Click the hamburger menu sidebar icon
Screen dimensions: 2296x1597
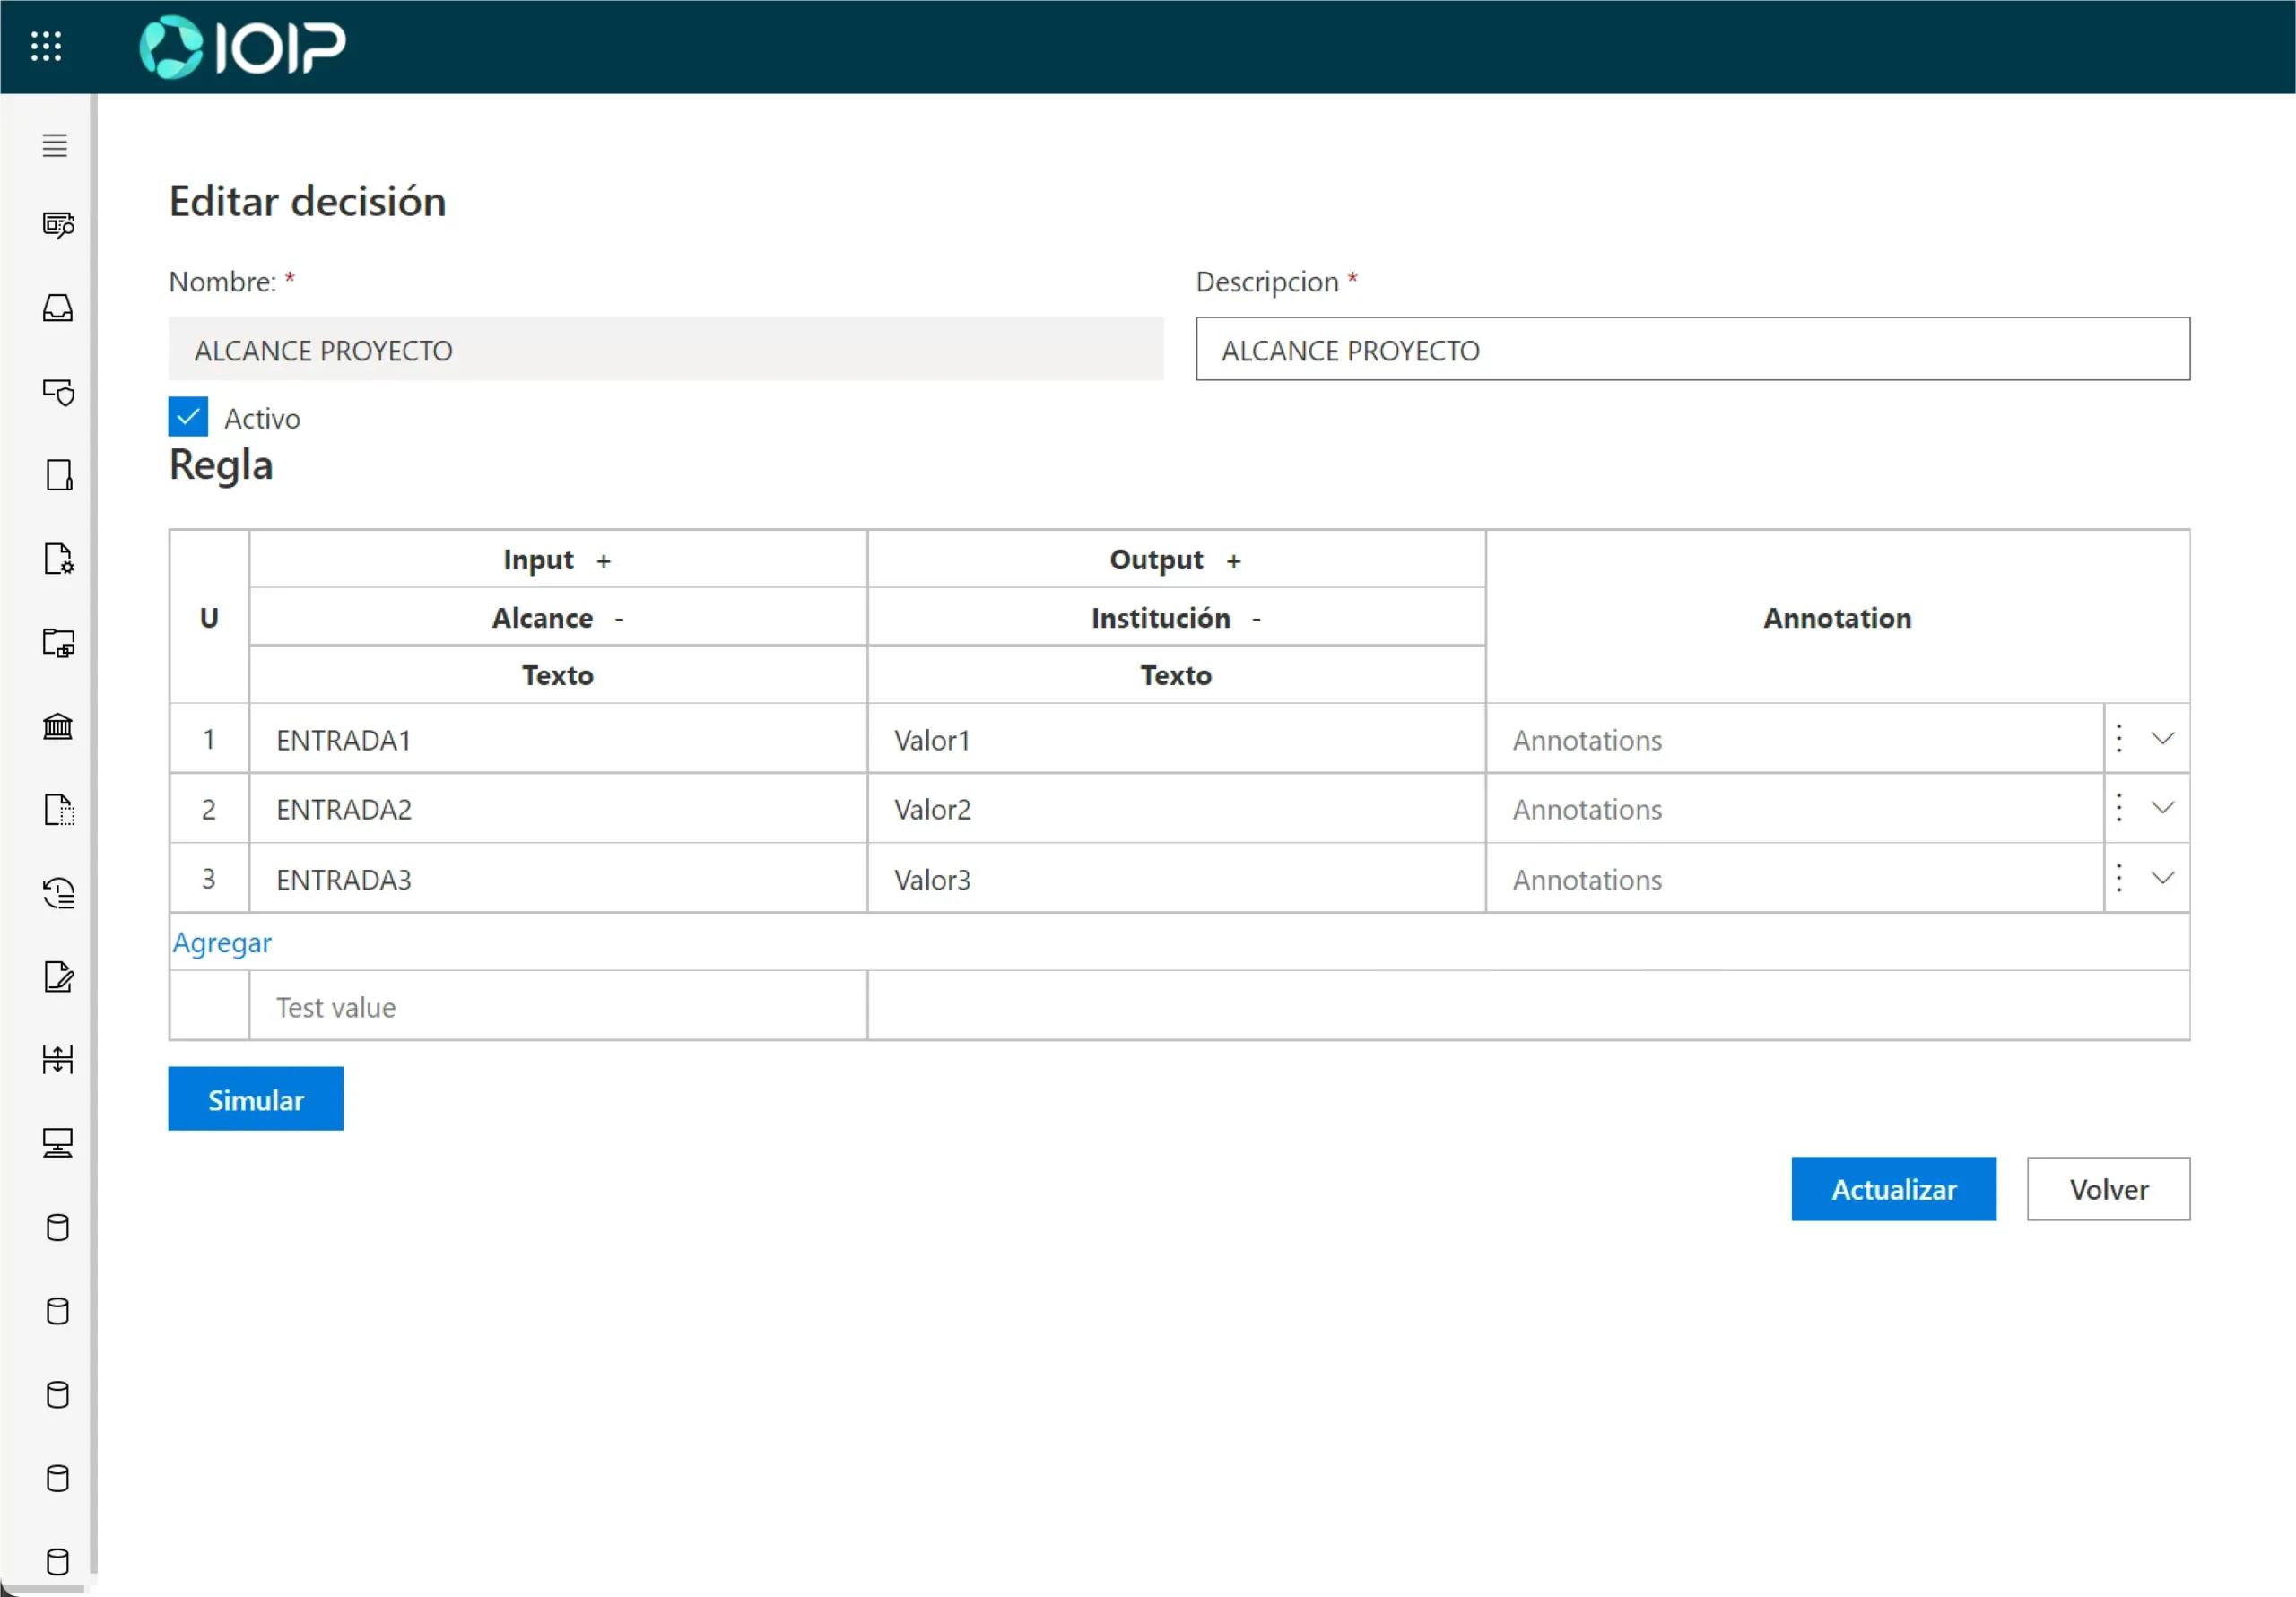pyautogui.click(x=55, y=146)
